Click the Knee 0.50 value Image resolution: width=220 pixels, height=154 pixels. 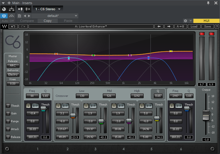point(13,83)
